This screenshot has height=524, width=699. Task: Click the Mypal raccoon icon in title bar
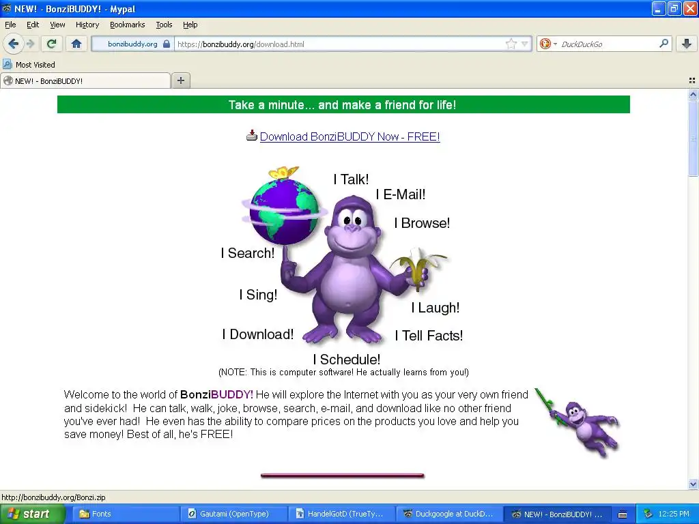[x=6, y=8]
